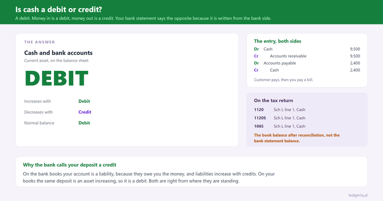Image resolution: width=383 pixels, height=201 pixels.
Task: Click the paragraph starting 'On the bank books'
Action: [149, 178]
